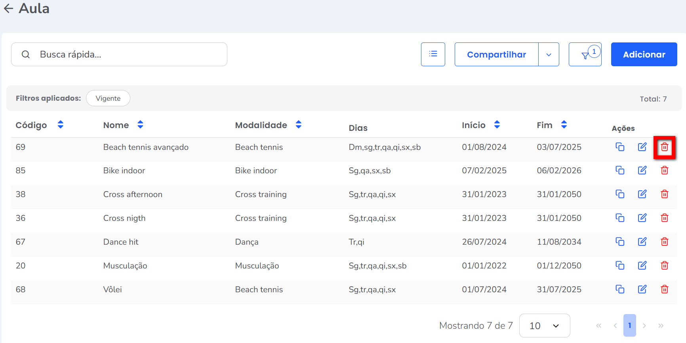Image resolution: width=686 pixels, height=343 pixels.
Task: Click the 'Mostrando 7 de 7' text
Action: [476, 326]
